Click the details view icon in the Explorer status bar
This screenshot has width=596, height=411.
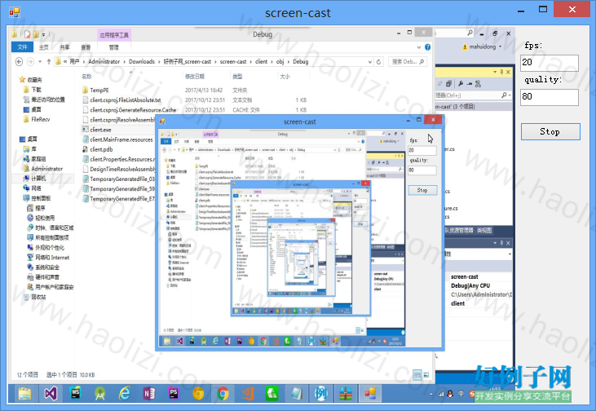pos(417,375)
